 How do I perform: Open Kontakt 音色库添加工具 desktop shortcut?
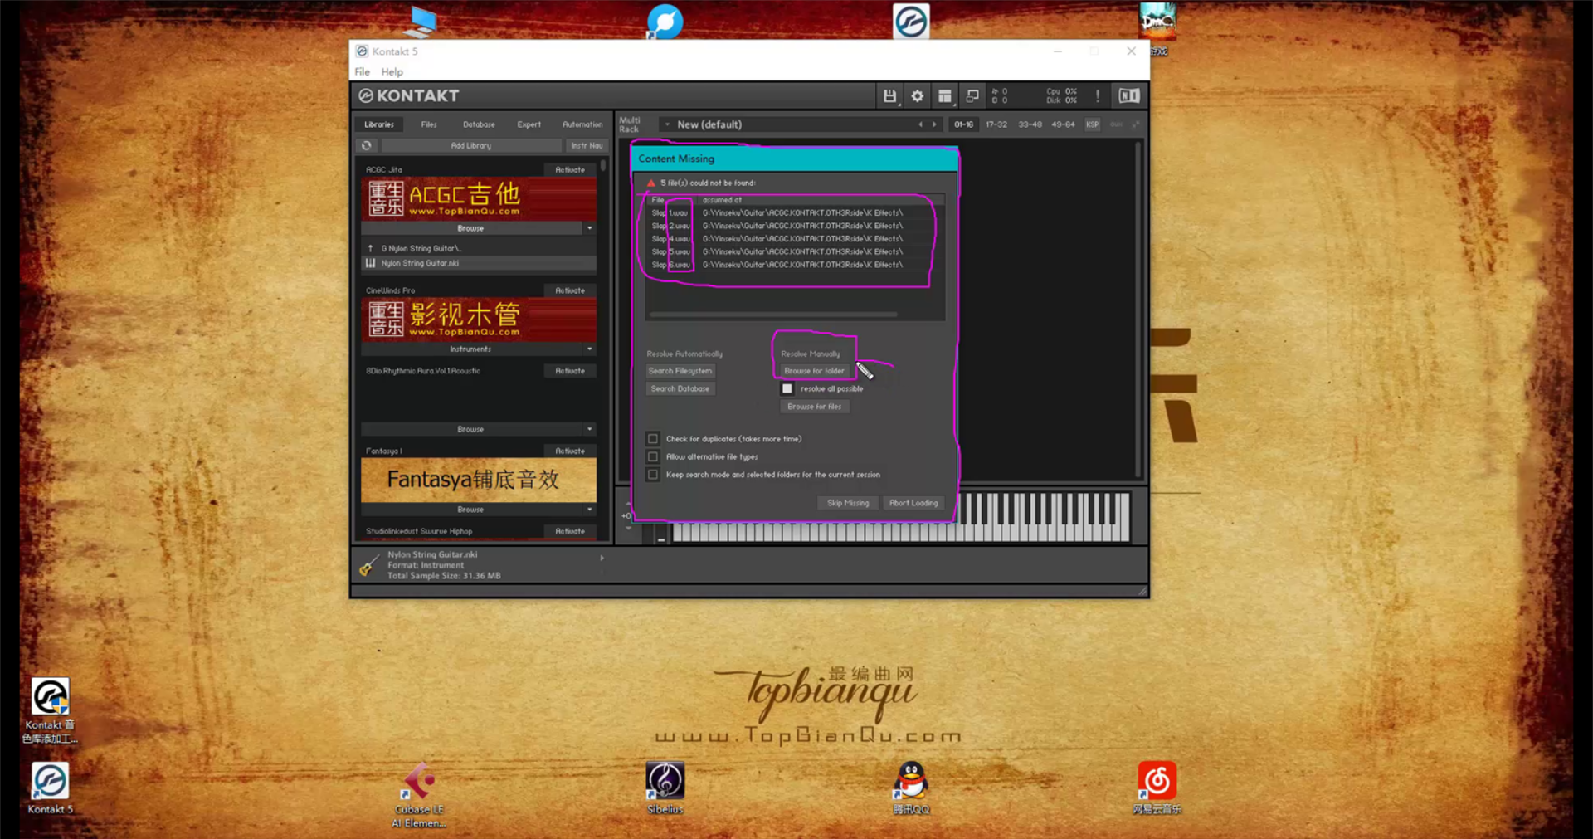tap(50, 710)
